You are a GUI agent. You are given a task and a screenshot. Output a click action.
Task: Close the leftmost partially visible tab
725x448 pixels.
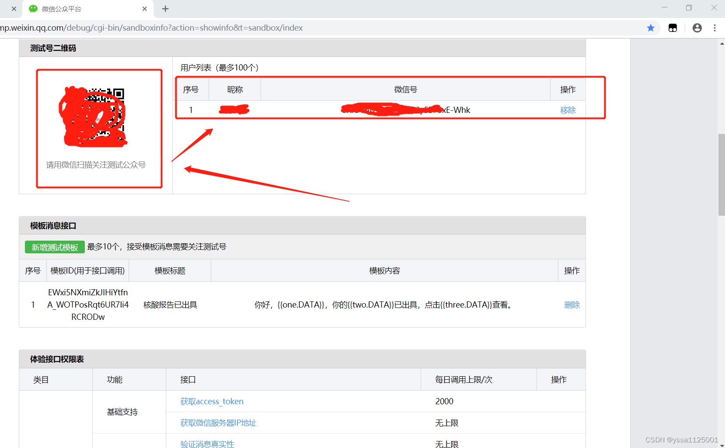[x=14, y=9]
